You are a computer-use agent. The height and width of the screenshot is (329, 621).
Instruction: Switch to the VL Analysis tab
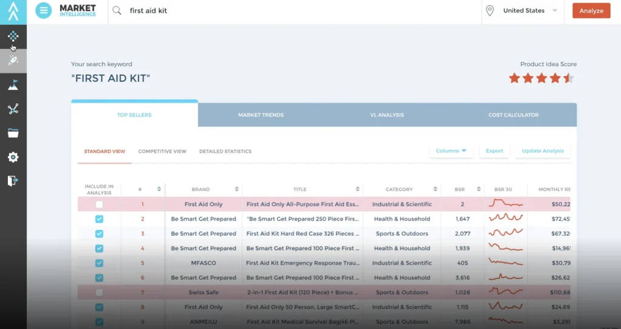pos(387,115)
